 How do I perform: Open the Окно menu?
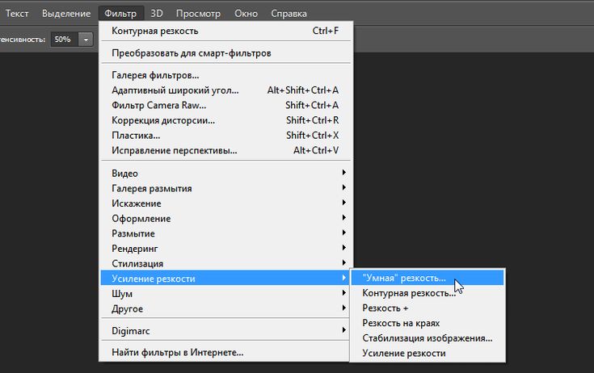(246, 14)
